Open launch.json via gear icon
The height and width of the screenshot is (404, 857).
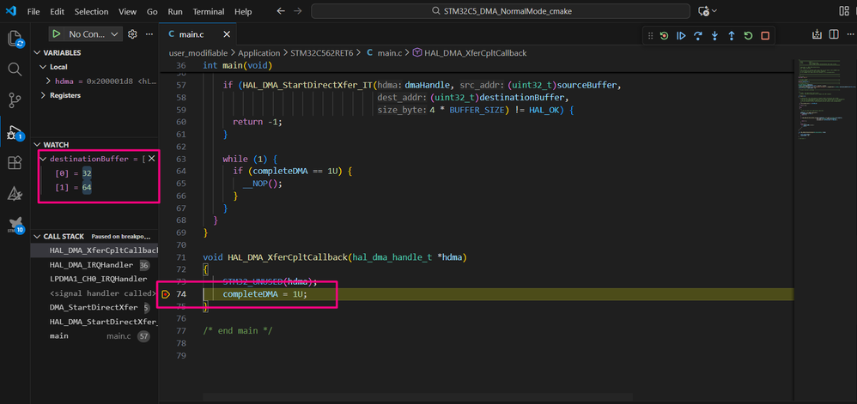tap(132, 33)
